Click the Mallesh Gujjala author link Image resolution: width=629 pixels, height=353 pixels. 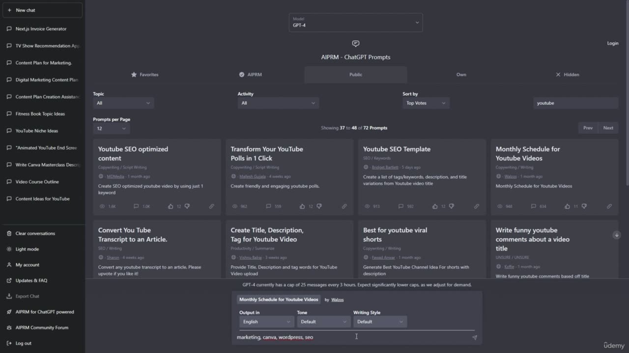[x=253, y=176]
